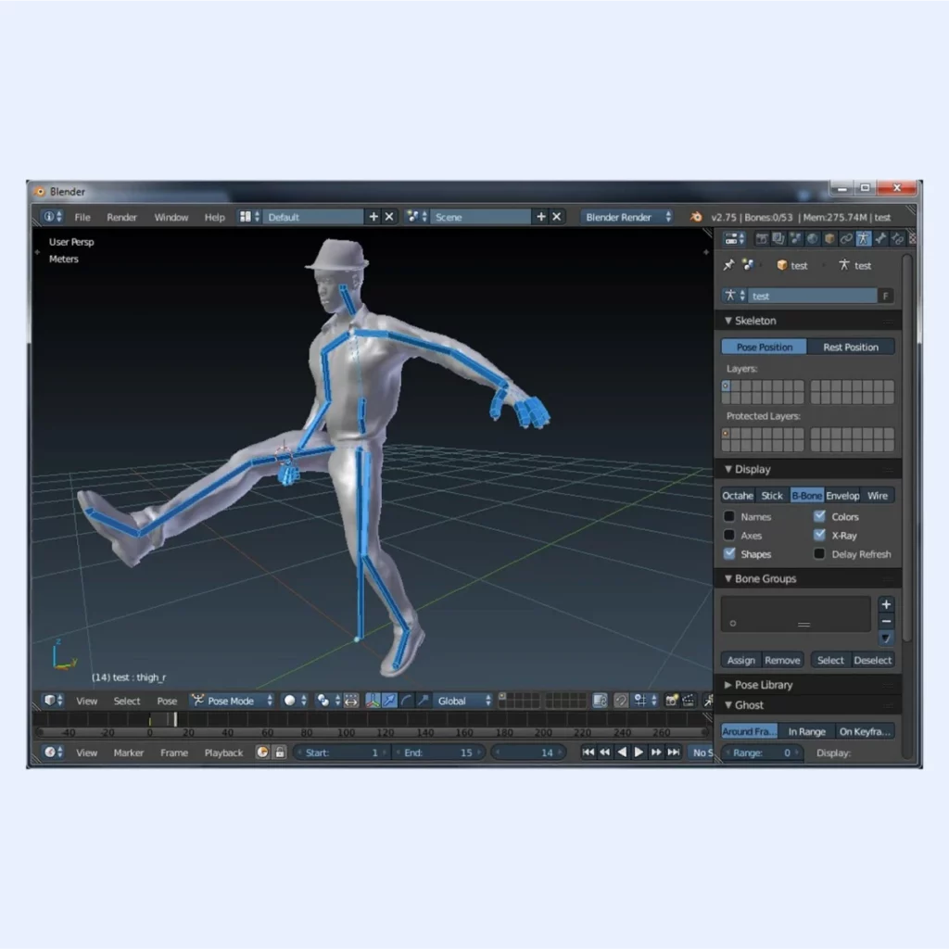Screen dimensions: 949x949
Task: Select the rotate manipulator arc icon
Action: tap(406, 701)
